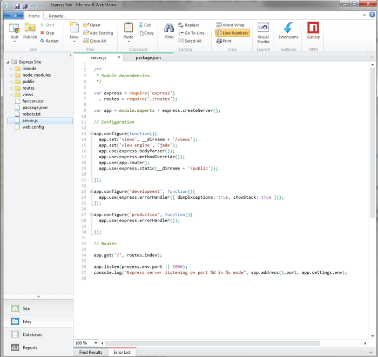This screenshot has height=357, width=378.
Task: Click the Run site icon
Action: click(14, 28)
